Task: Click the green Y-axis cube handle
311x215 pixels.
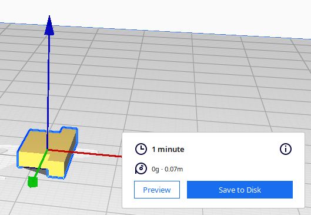Action: (33, 182)
